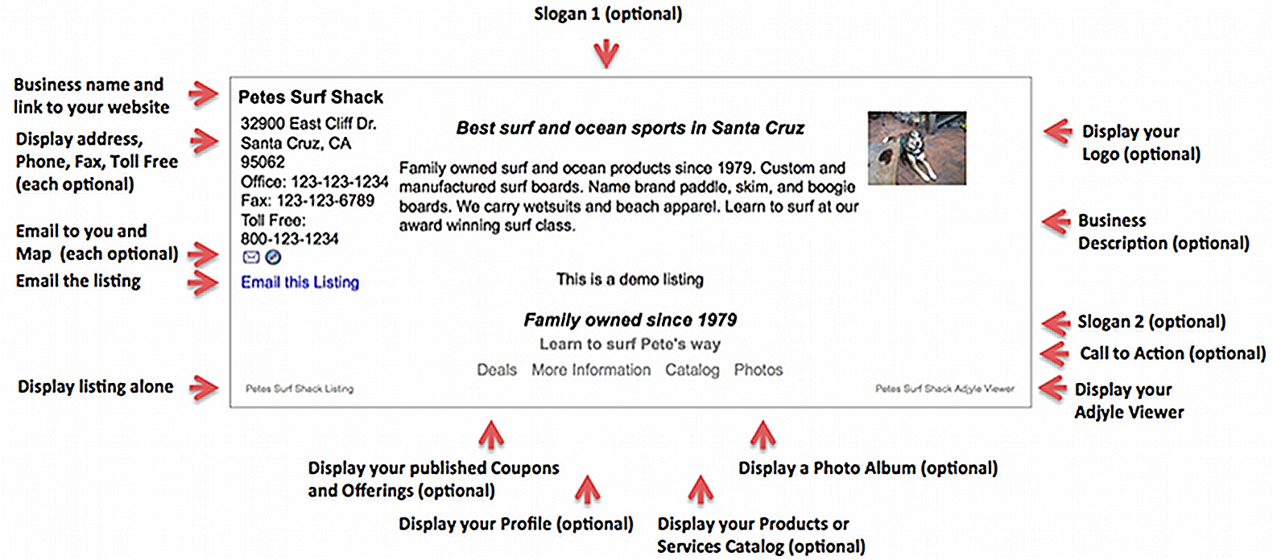1273x560 pixels.
Task: Click the dog logo thumbnail image
Action: coord(917,148)
